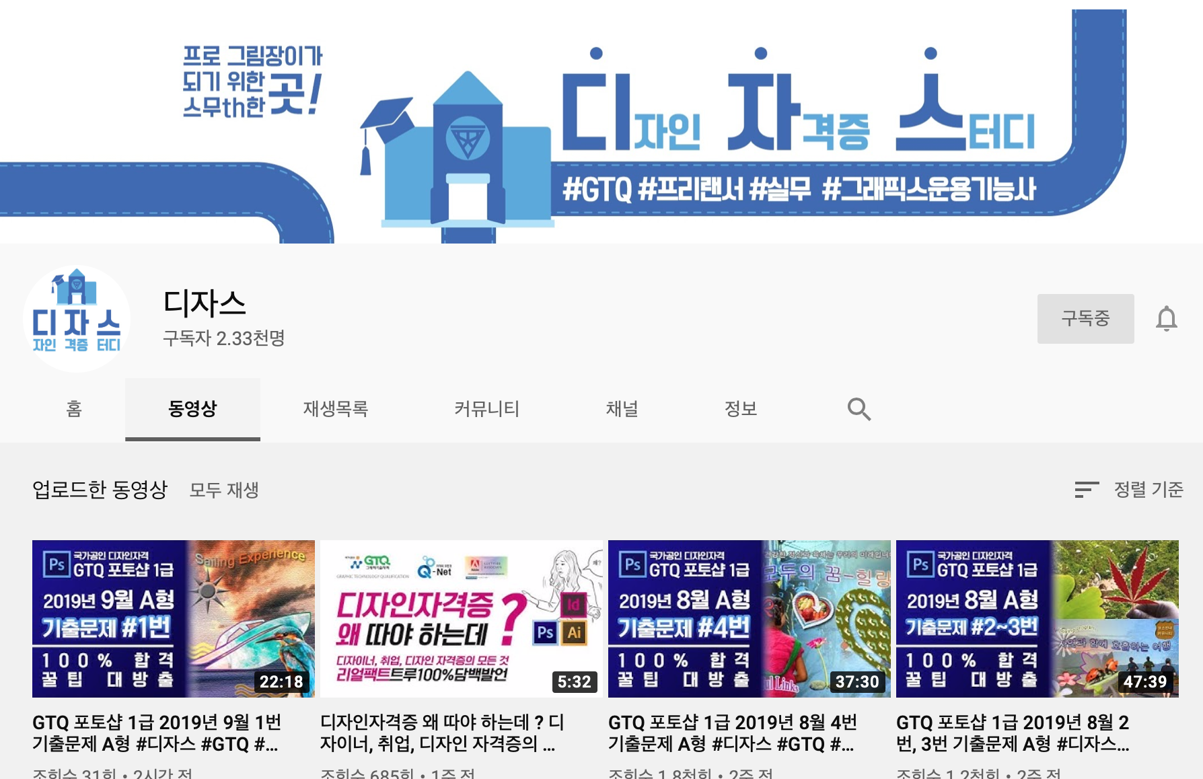1203x779 pixels.
Task: Click title GTQ 포토샵 1급 2019년 8월 4번
Action: coord(733,733)
